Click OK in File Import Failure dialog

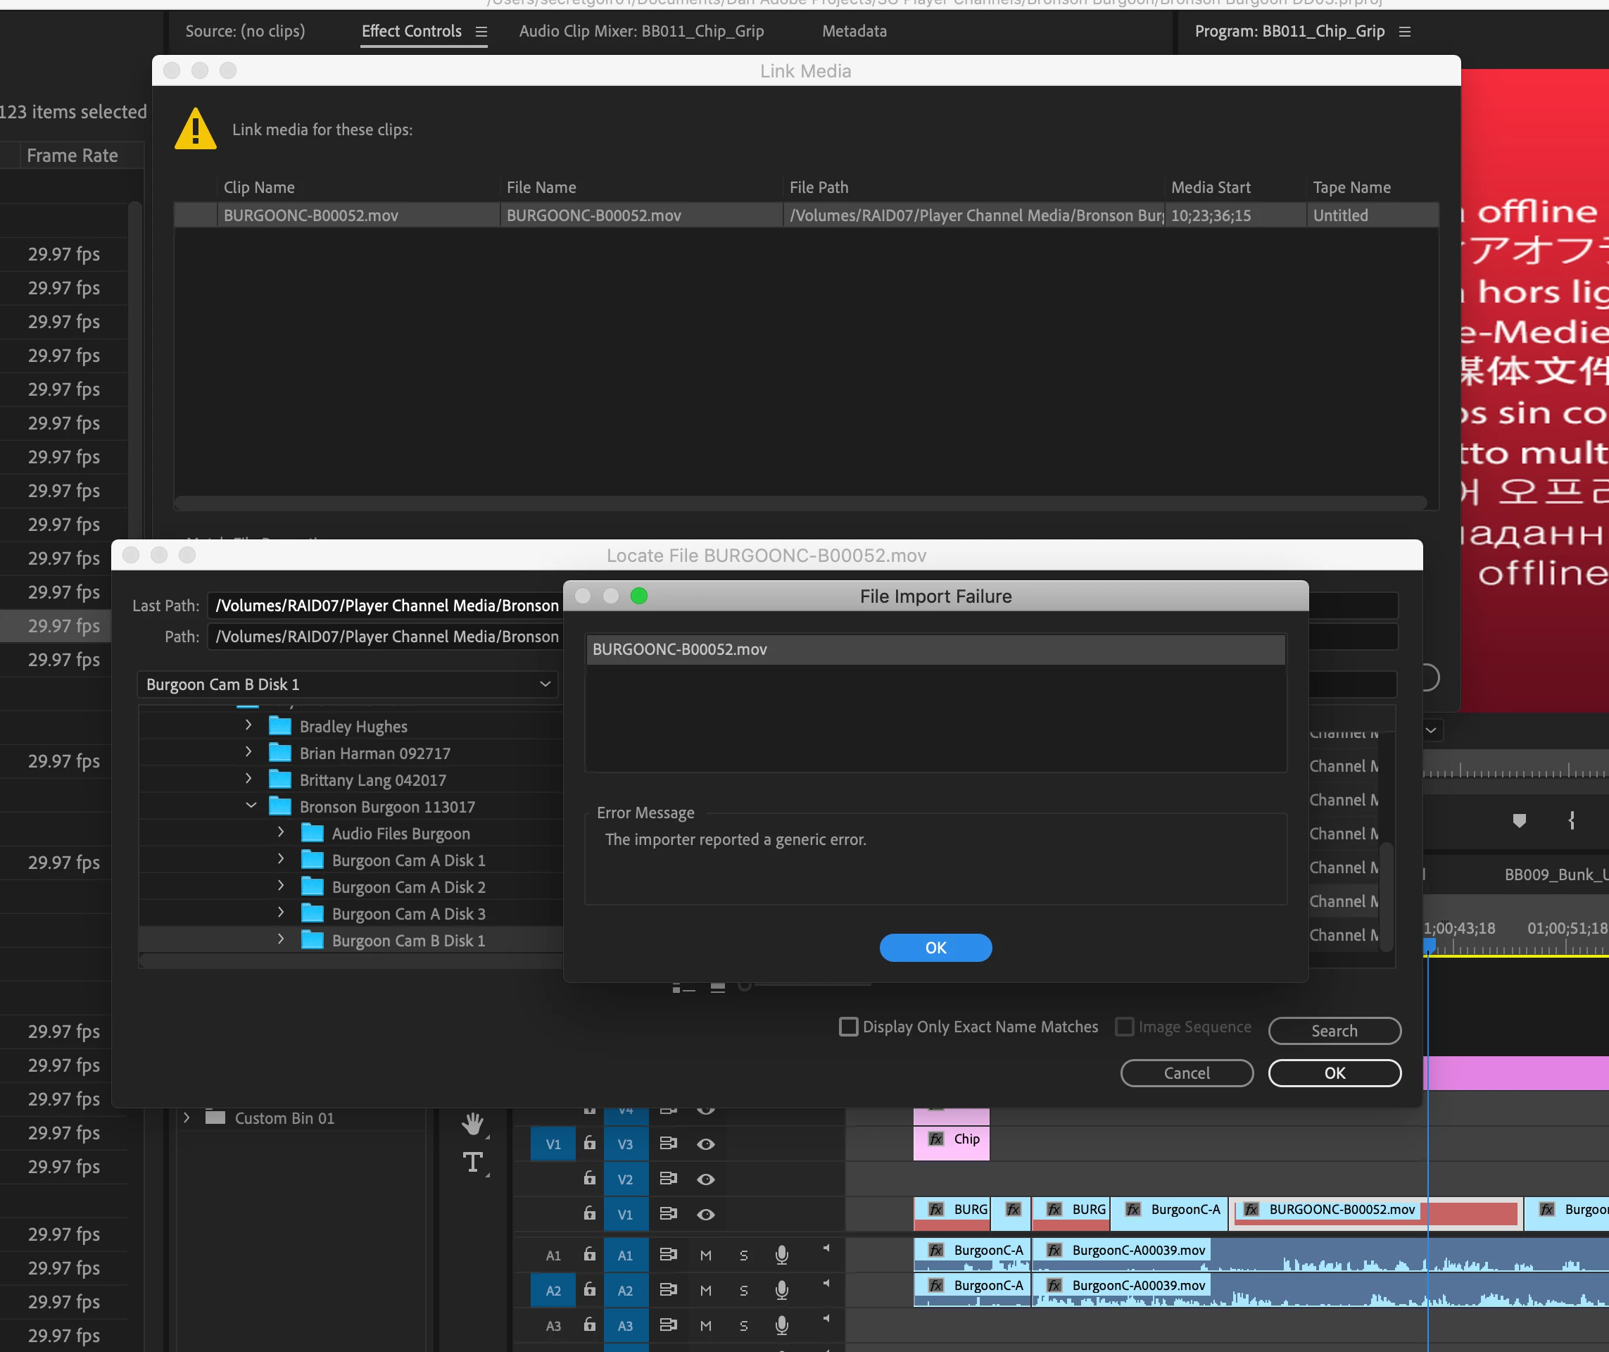tap(935, 947)
